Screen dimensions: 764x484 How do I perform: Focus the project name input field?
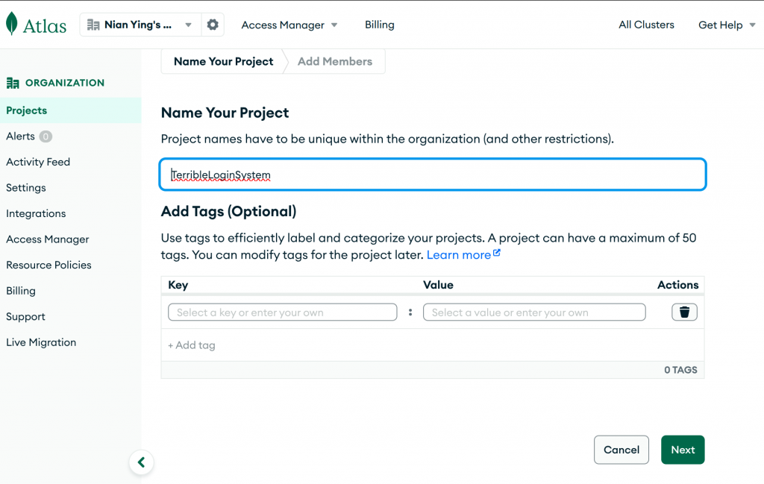[x=433, y=175]
